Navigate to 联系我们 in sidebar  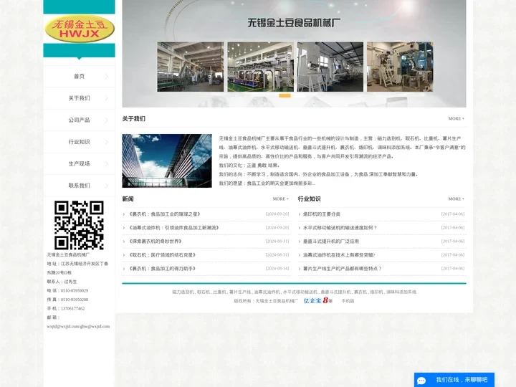79,186
